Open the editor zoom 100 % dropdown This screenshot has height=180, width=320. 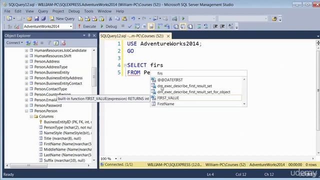coord(116,158)
